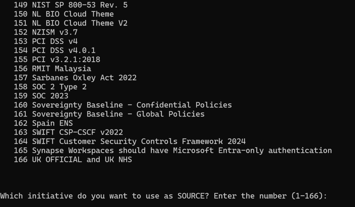355x207 pixels.
Task: Select the SOC 2 Type 2 entry
Action: point(50,87)
